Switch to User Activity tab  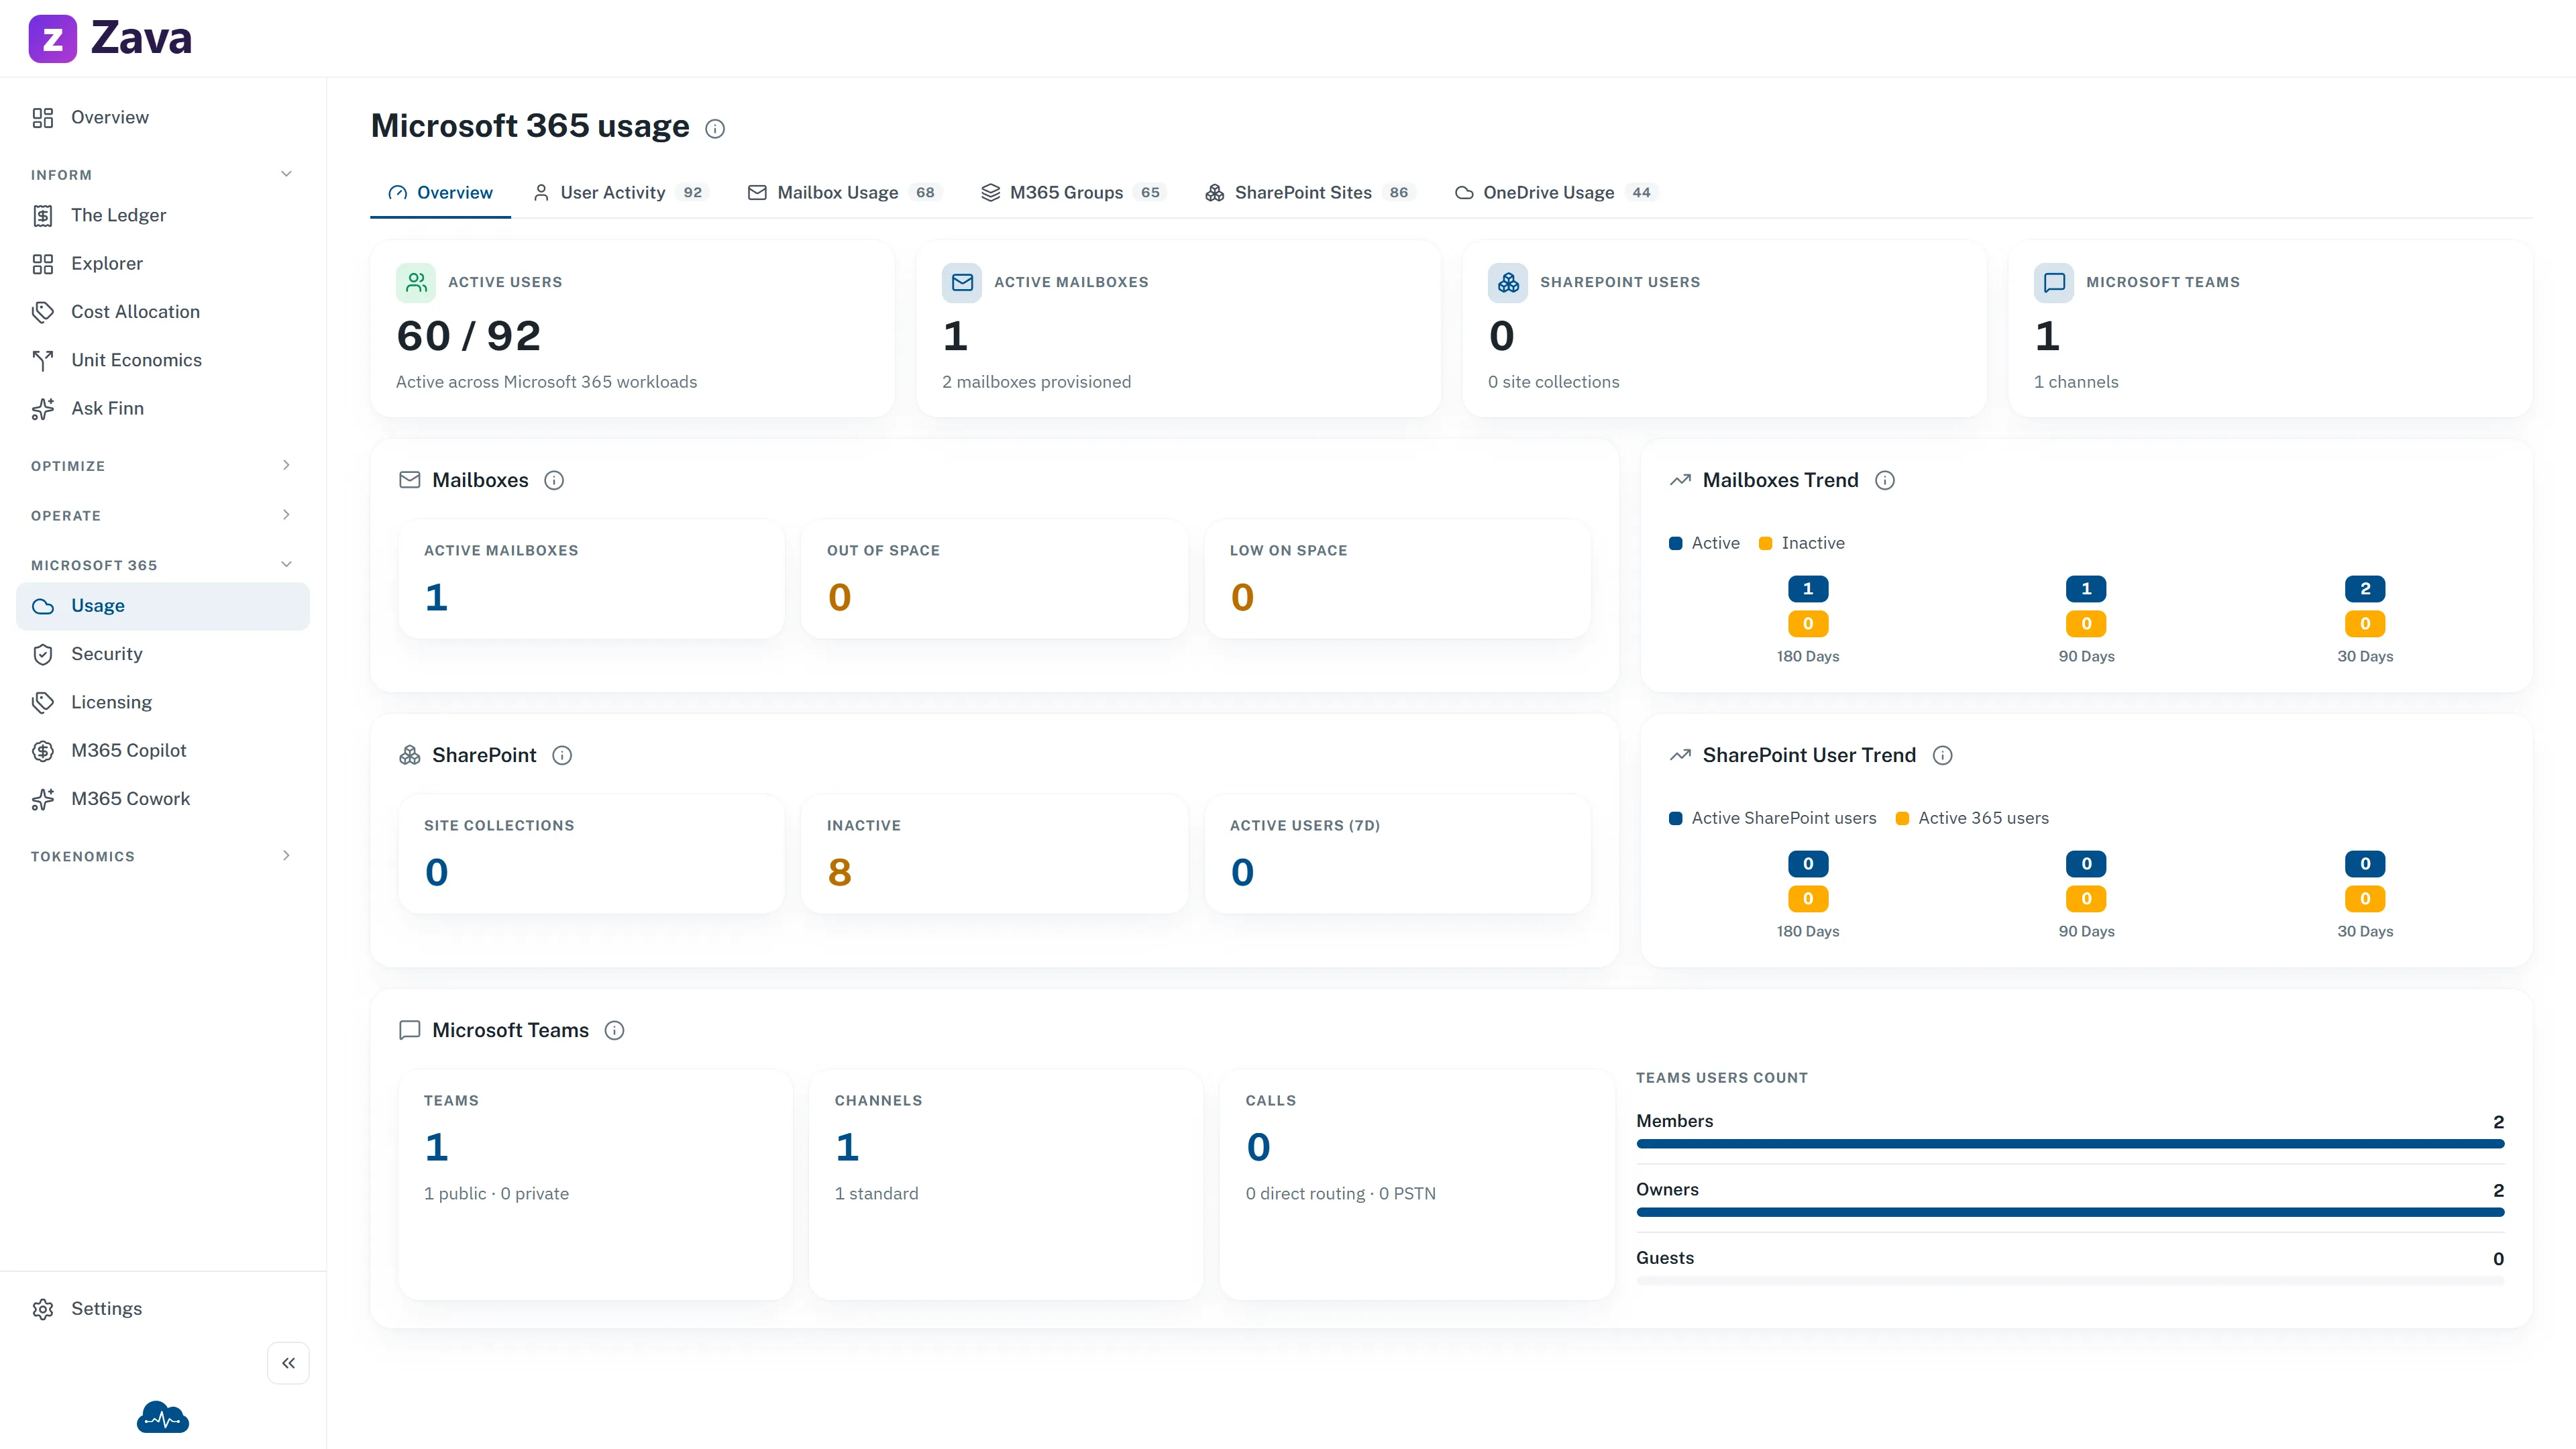point(620,192)
